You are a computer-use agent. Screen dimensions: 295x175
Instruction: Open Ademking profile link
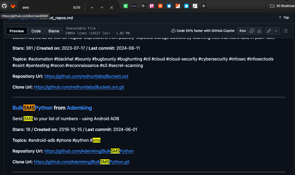pos(79,108)
